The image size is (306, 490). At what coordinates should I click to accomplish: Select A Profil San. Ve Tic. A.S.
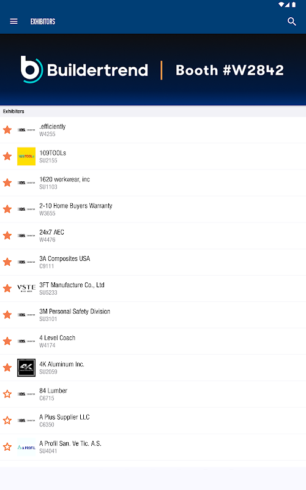(x=153, y=447)
